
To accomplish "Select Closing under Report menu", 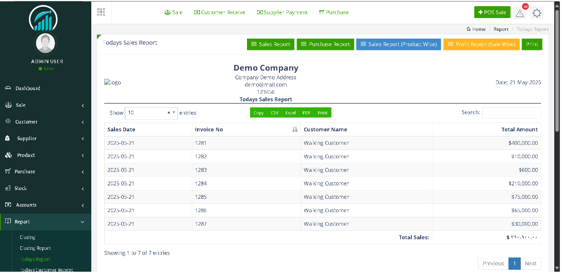I will [27, 237].
